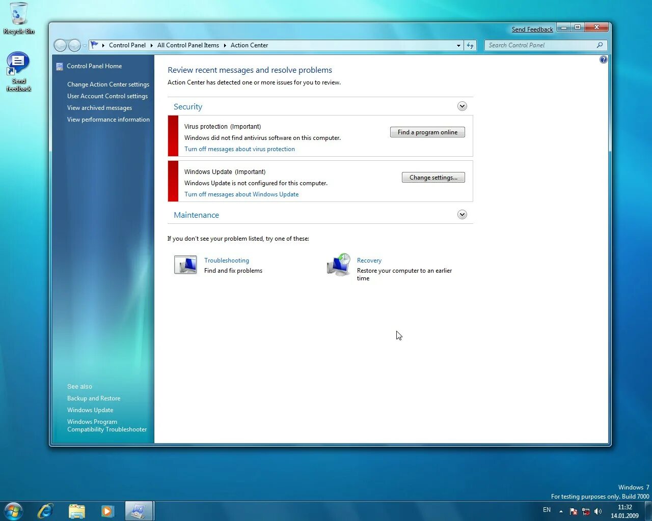
Task: Minimize the Action Center window
Action: (x=563, y=27)
